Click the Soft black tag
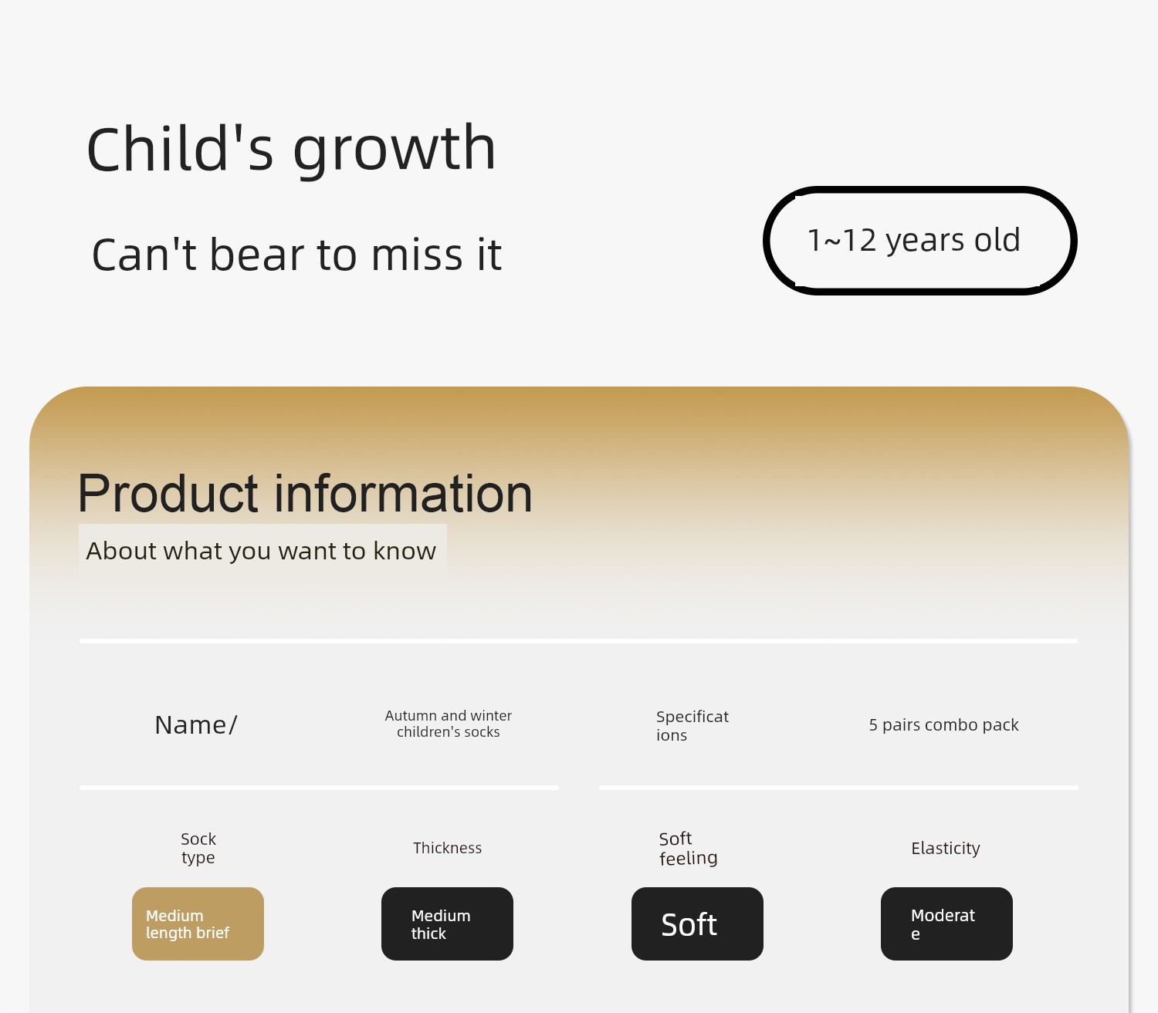This screenshot has height=1013, width=1158. pos(697,924)
